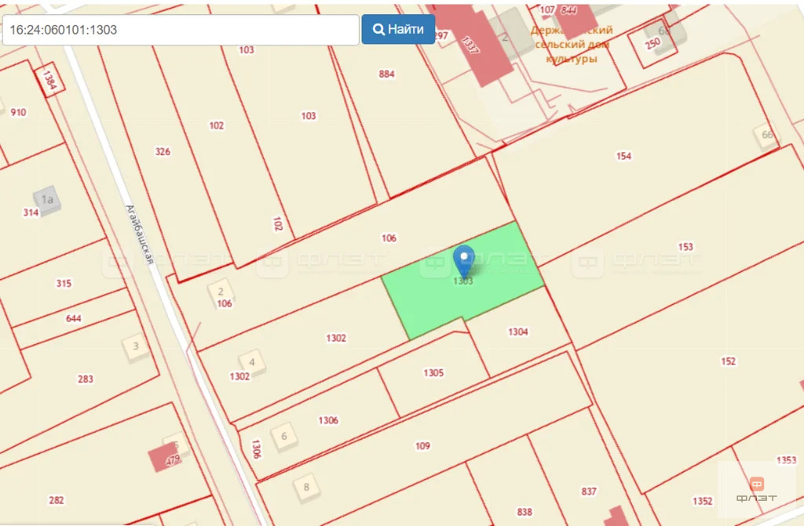
Task: Select the house marker labeled 1a
Action: click(47, 199)
